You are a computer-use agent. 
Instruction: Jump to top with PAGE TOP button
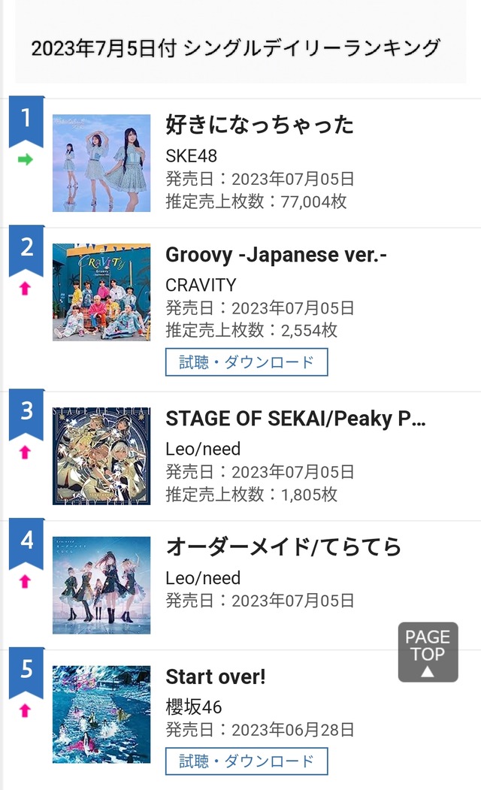[428, 652]
